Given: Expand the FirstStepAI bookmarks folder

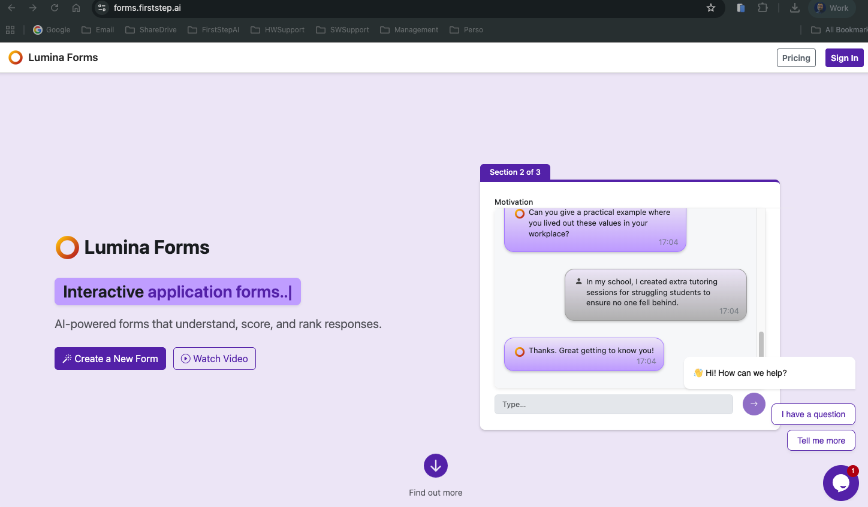Looking at the screenshot, I should point(213,30).
